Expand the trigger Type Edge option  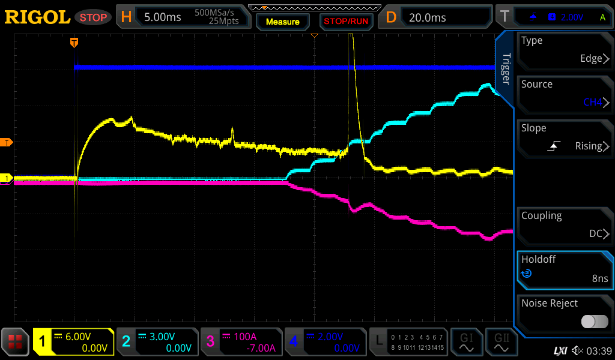click(x=565, y=50)
